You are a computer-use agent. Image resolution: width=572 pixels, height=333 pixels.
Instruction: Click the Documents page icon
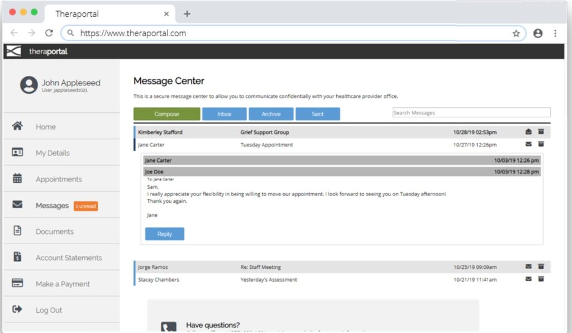(17, 231)
